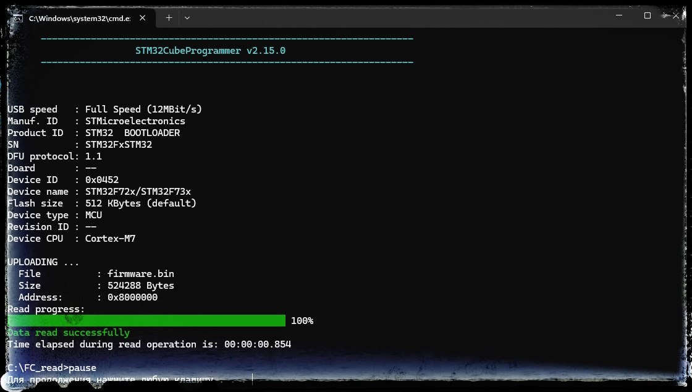Minimize the terminal window

(x=620, y=16)
